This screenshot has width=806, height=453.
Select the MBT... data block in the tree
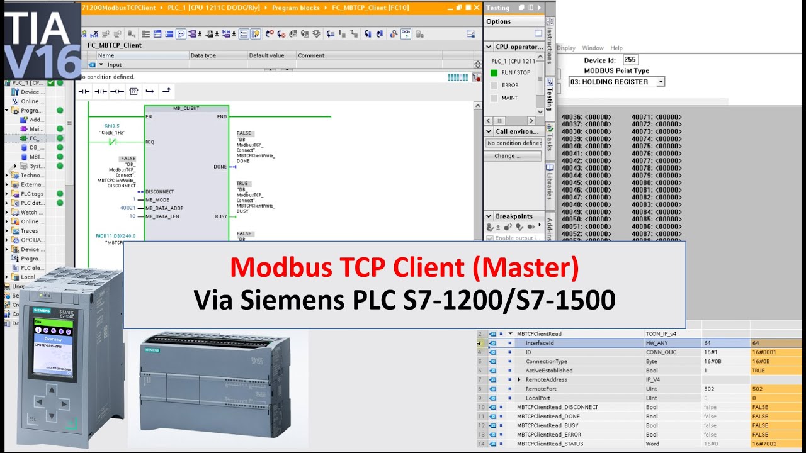31,157
